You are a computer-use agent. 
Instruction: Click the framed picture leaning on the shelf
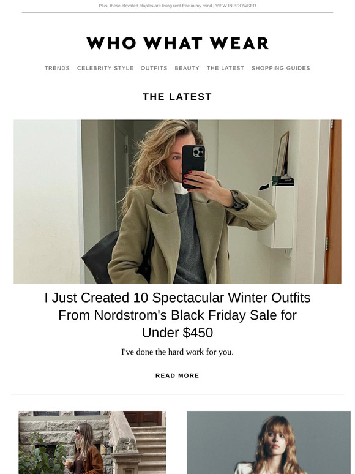point(282,153)
